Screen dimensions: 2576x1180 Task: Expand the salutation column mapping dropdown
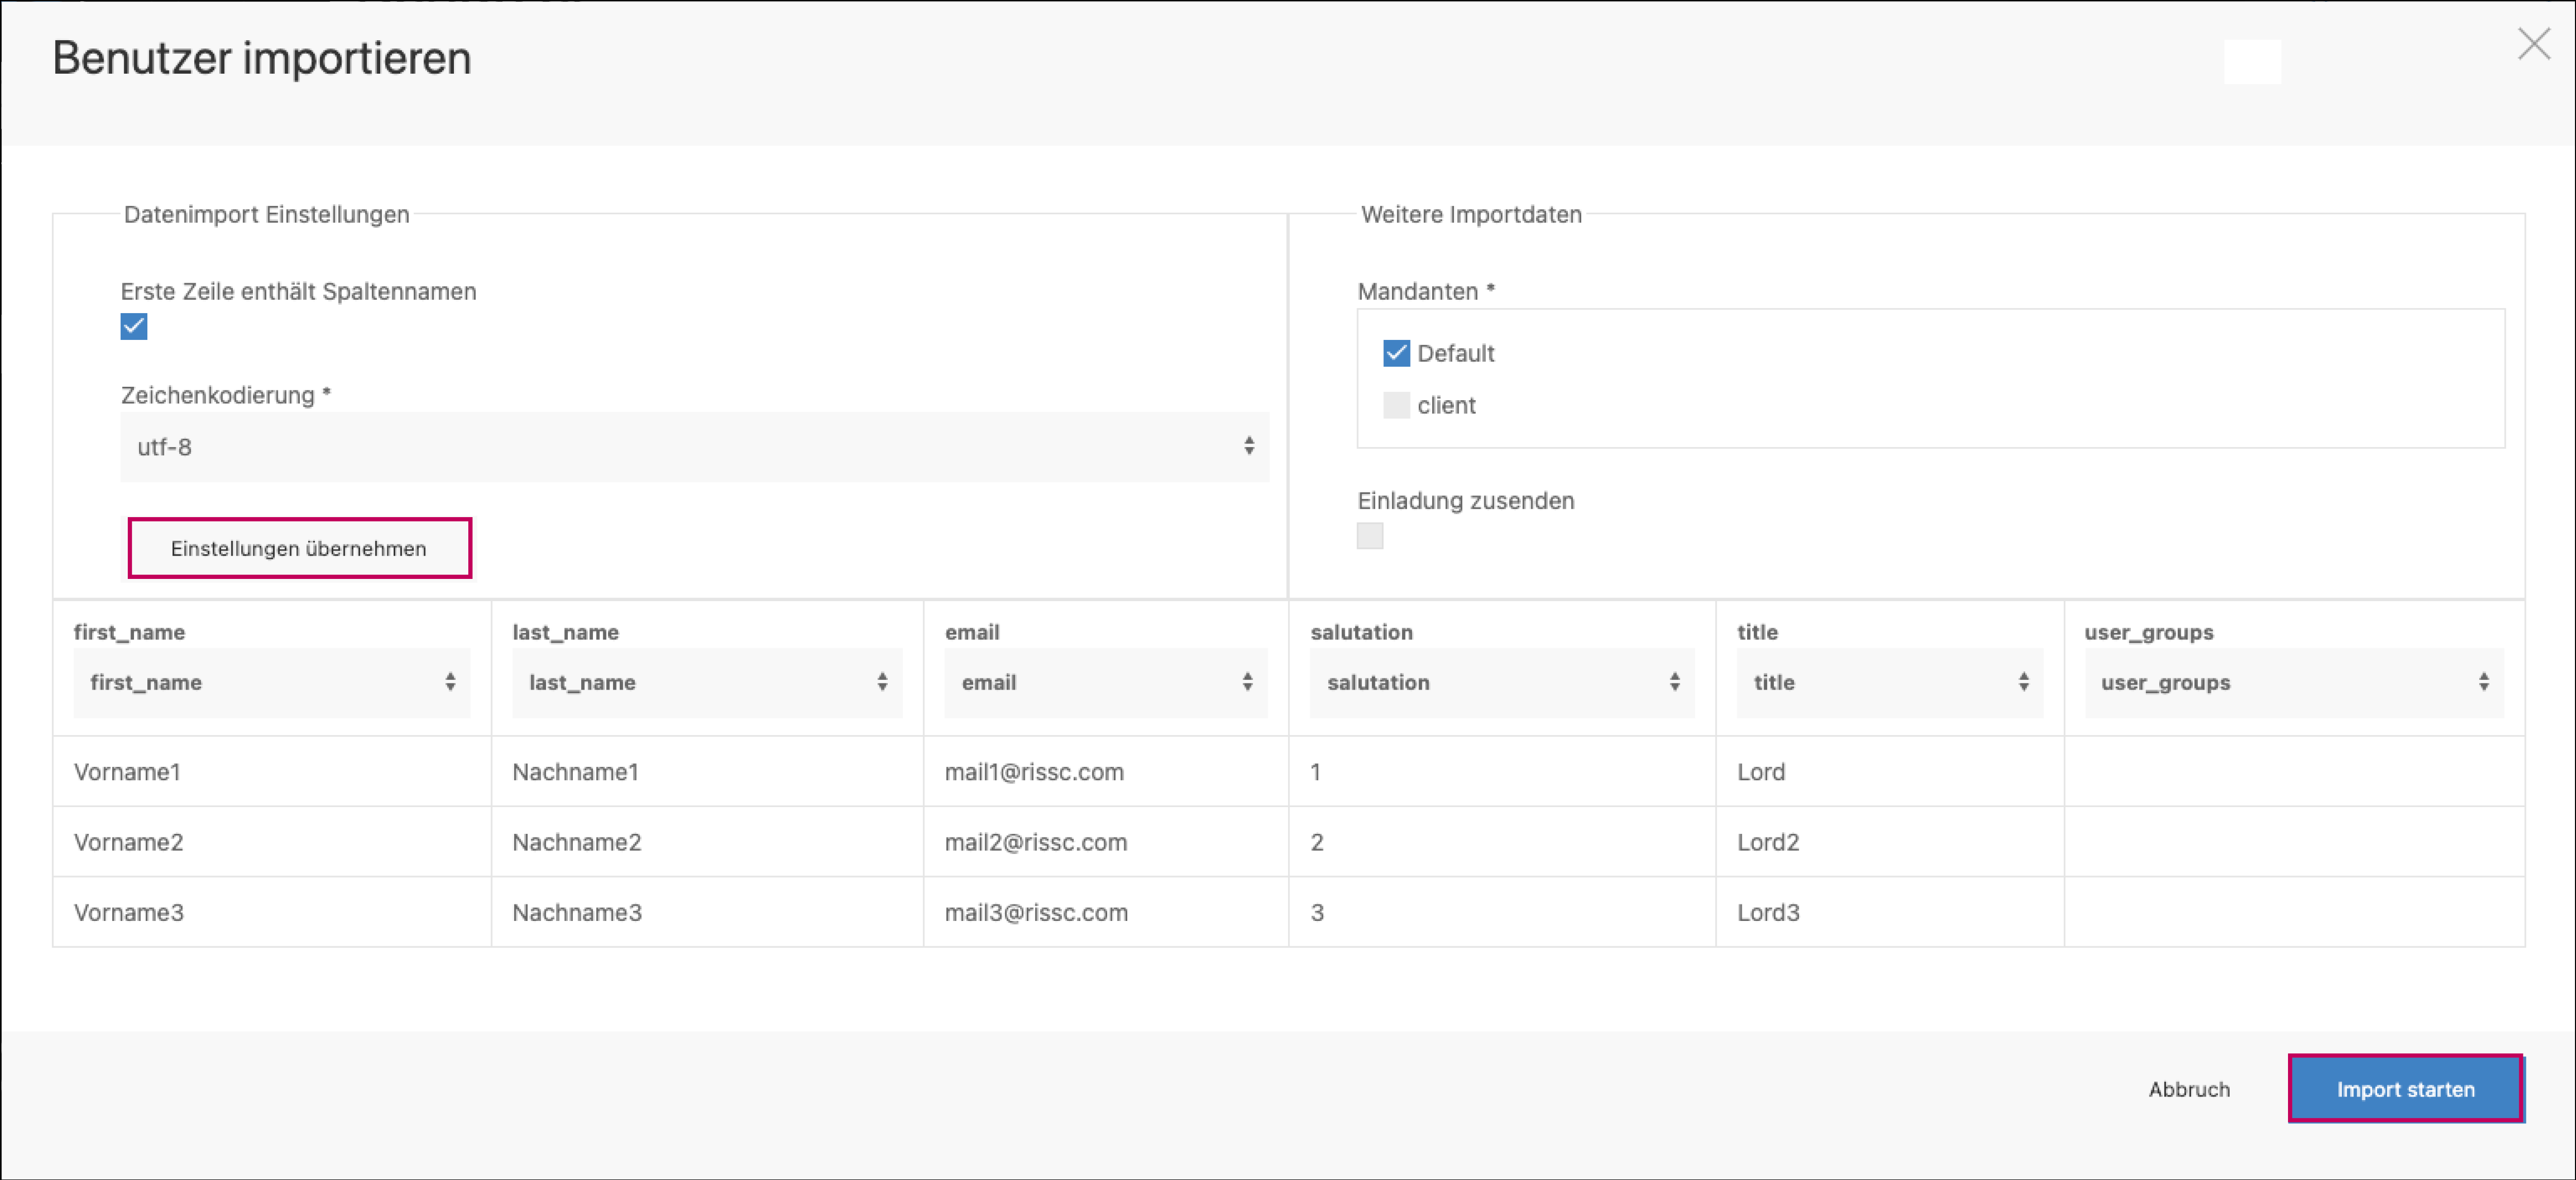(x=1501, y=682)
